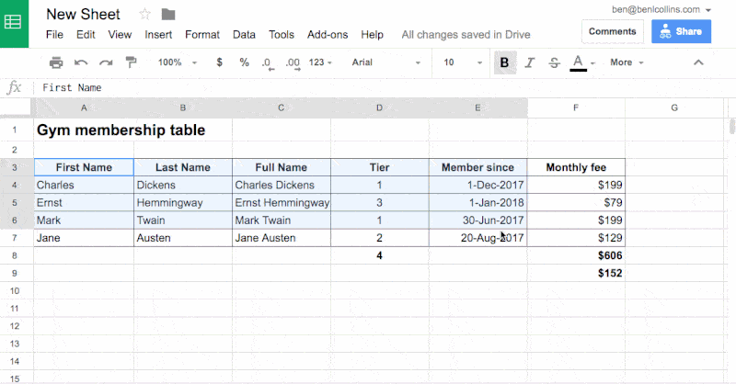Increase decimal places icon
This screenshot has height=384, width=736.
293,63
